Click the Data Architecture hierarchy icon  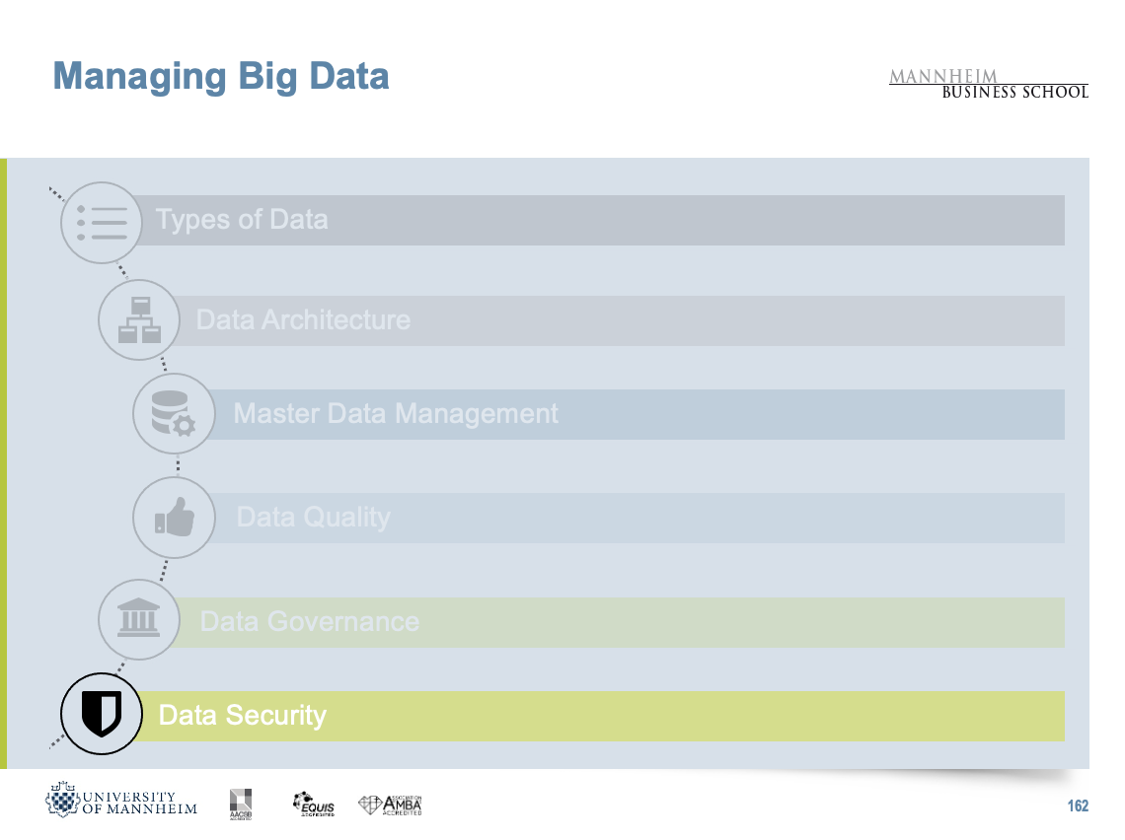(x=139, y=320)
